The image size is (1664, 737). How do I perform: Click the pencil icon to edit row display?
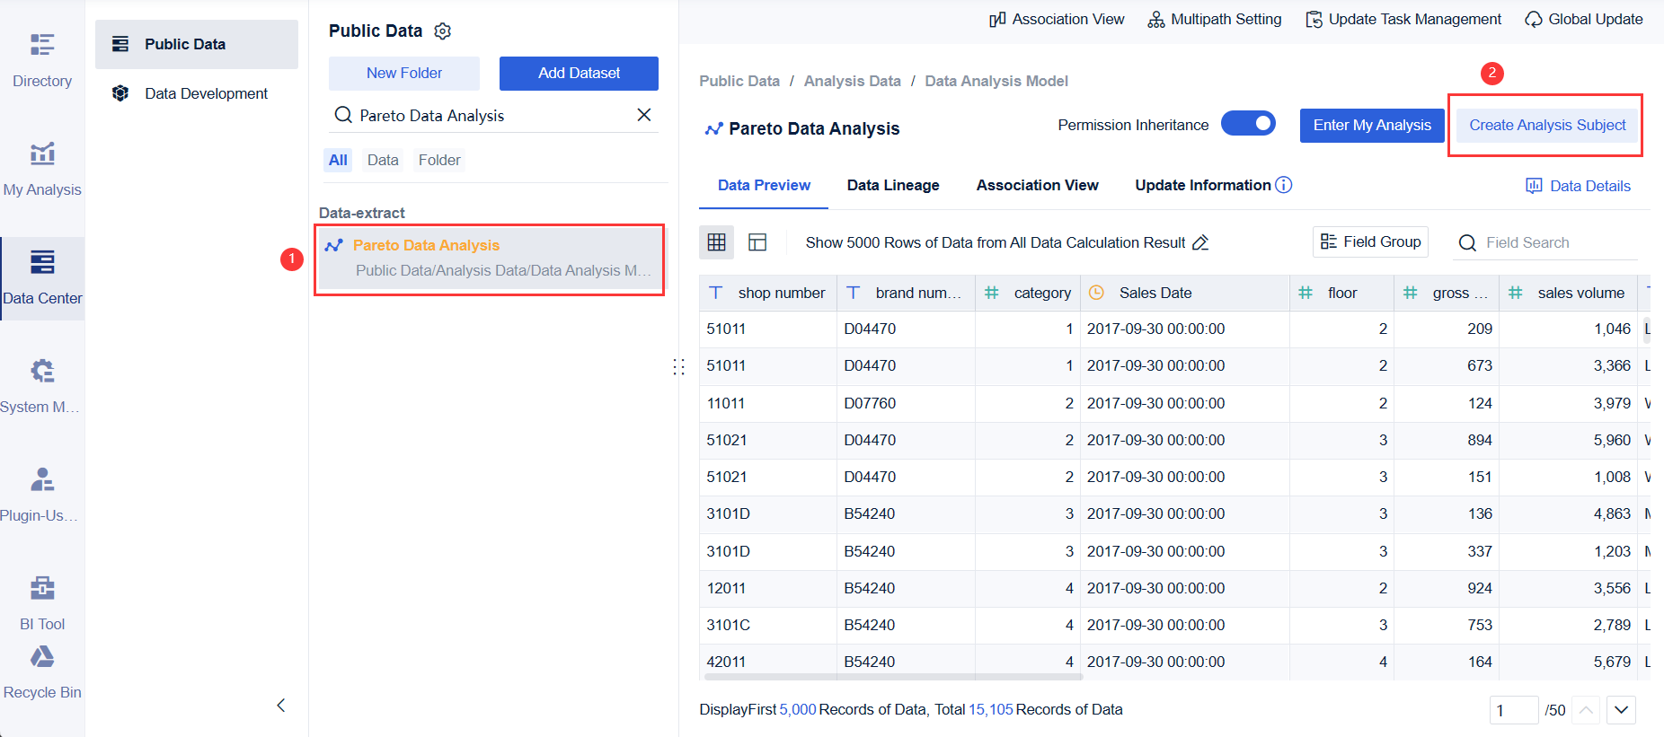(x=1200, y=242)
